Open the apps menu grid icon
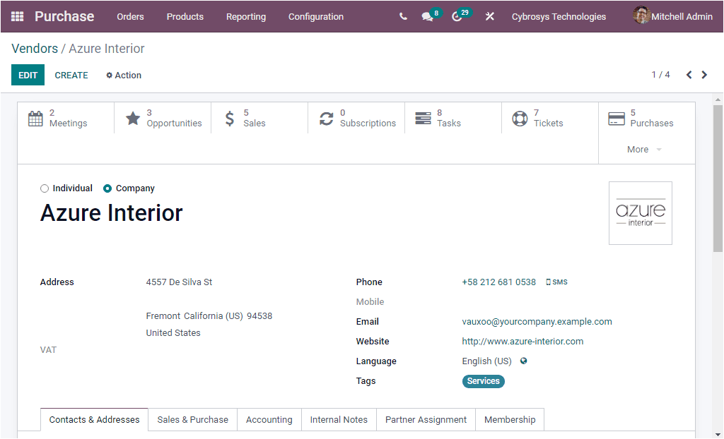The width and height of the screenshot is (724, 439). 16,16
